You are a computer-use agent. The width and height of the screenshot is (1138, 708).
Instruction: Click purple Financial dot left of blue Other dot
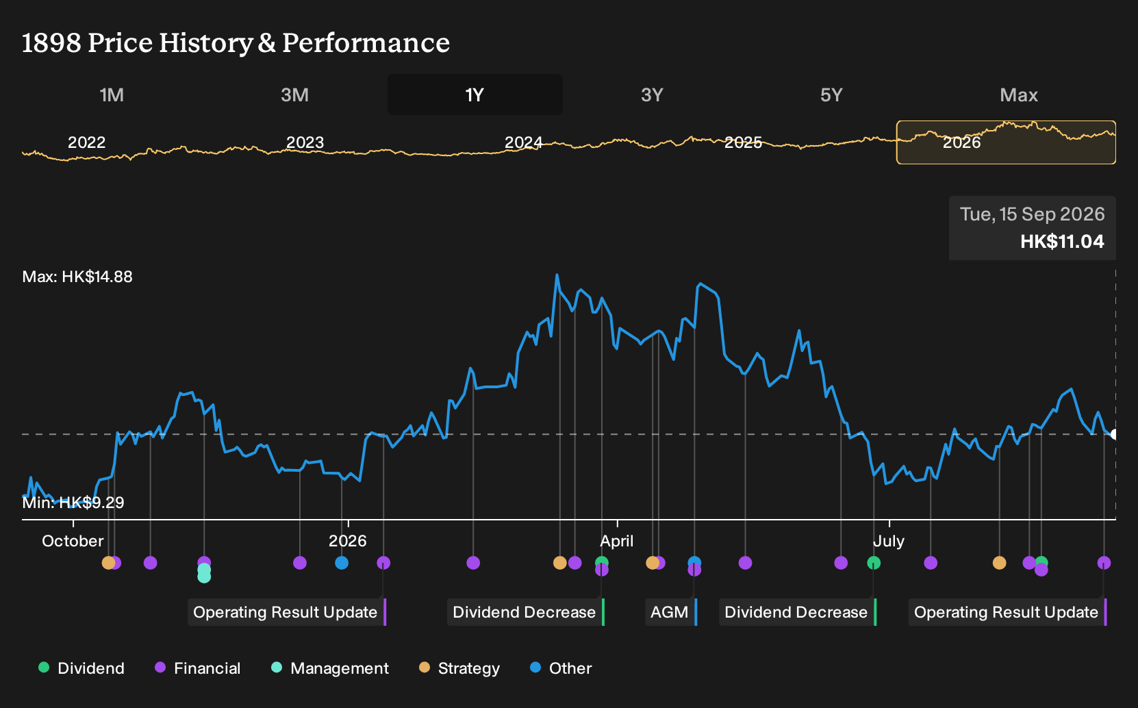(x=300, y=563)
